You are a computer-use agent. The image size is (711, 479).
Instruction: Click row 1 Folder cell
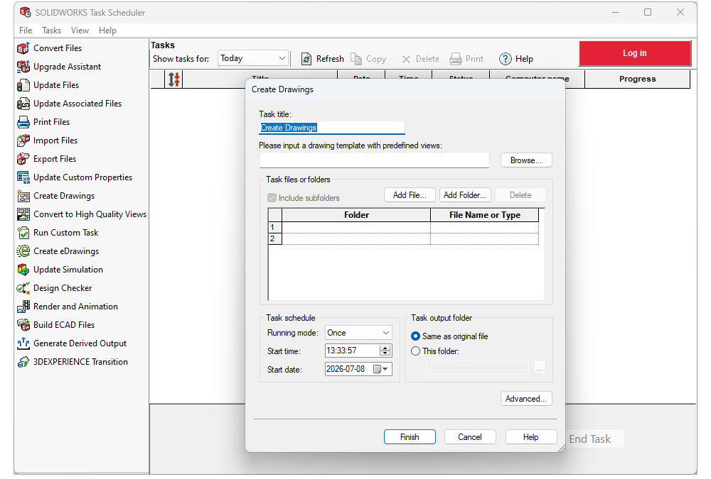356,227
